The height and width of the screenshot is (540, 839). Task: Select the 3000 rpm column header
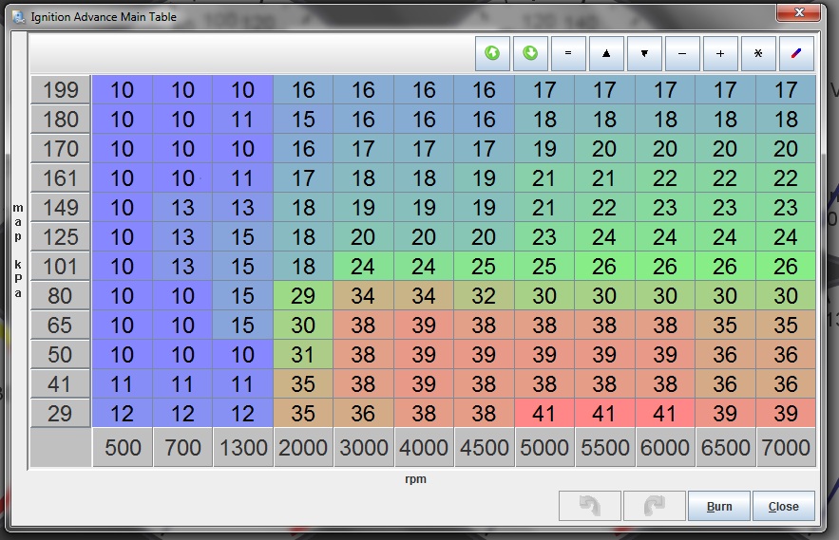pyautogui.click(x=364, y=448)
